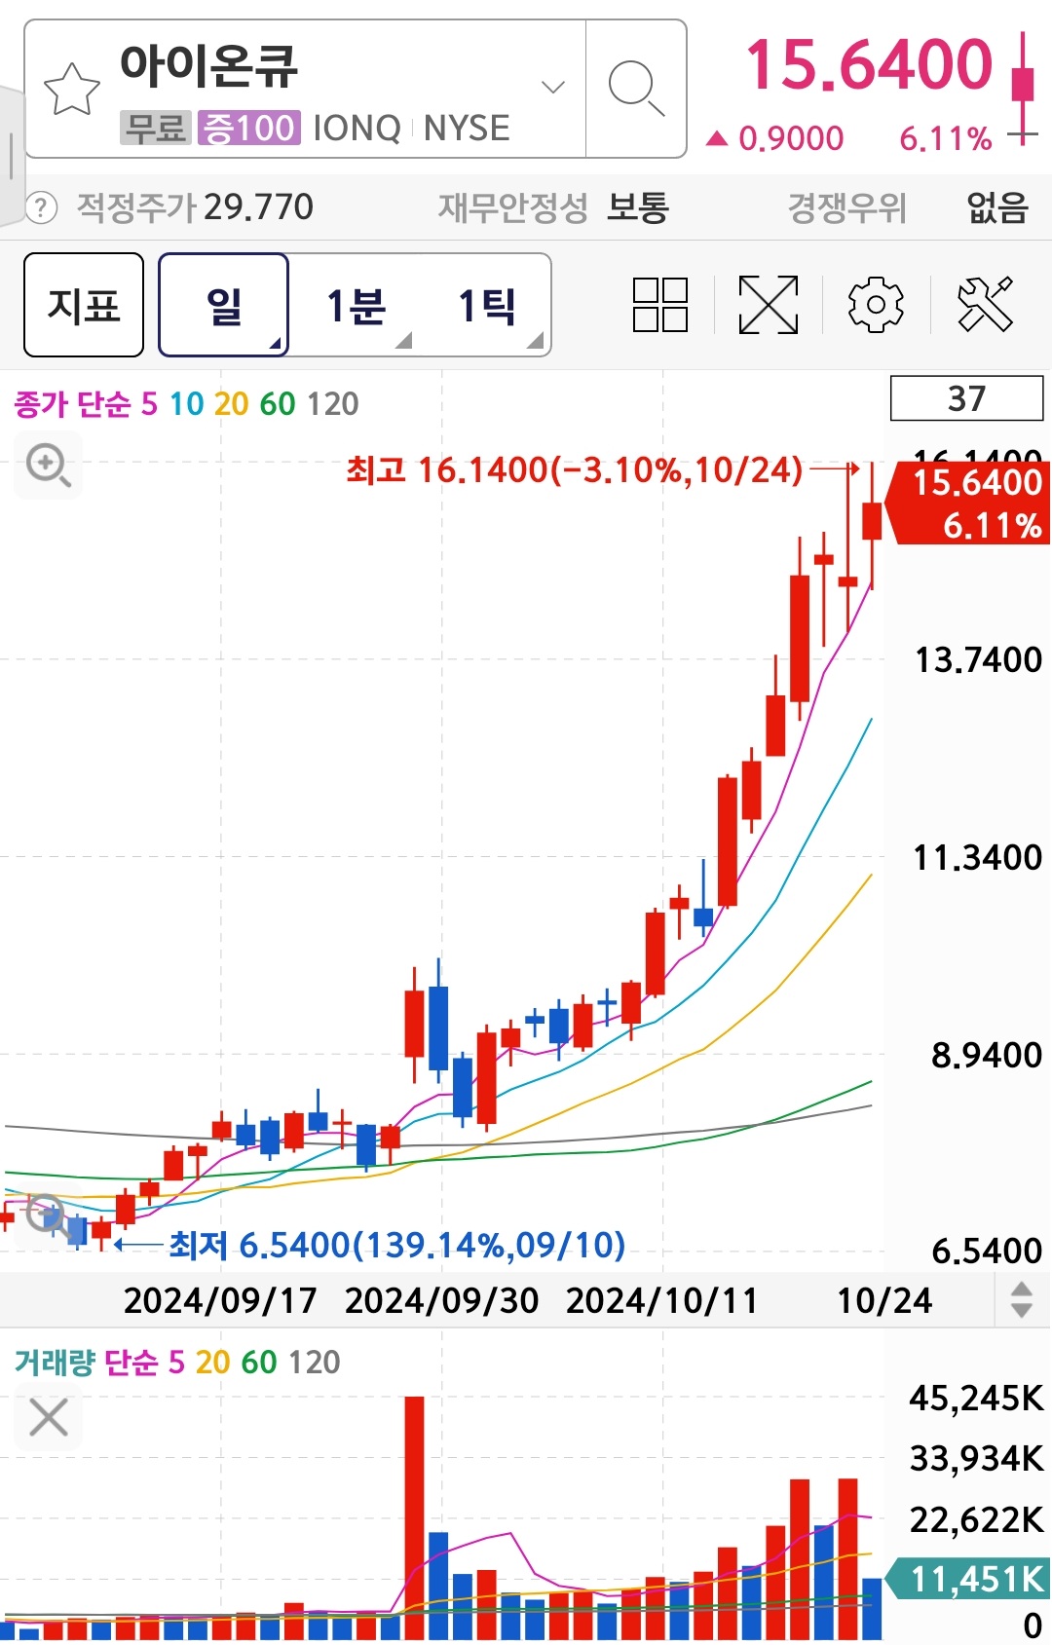
Task: Zoom in chart with magnifier plus icon
Action: point(49,466)
